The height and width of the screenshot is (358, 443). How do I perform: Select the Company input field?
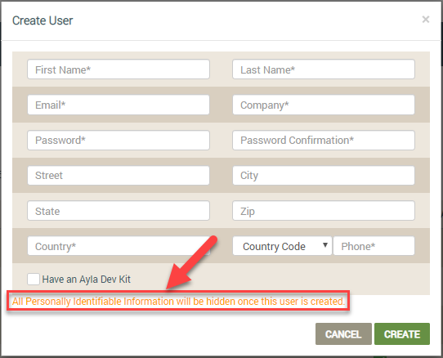324,105
